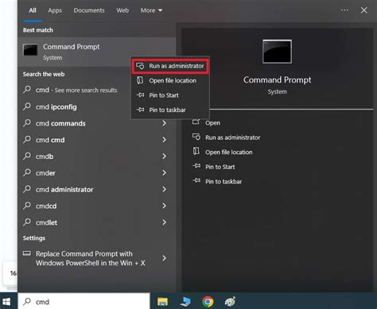Click Open file location in the right details pane

pos(229,153)
